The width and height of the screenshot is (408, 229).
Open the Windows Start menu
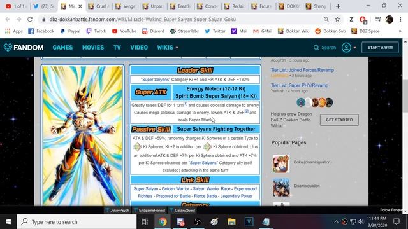pyautogui.click(x=8, y=222)
